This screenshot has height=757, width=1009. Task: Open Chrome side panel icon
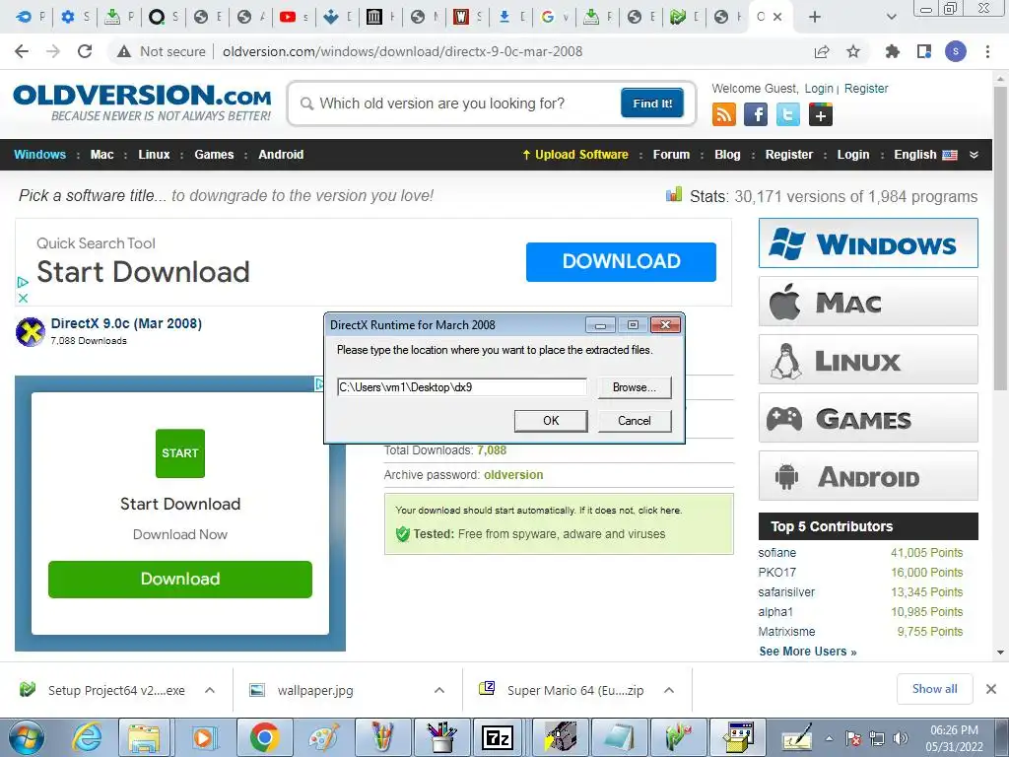[924, 51]
